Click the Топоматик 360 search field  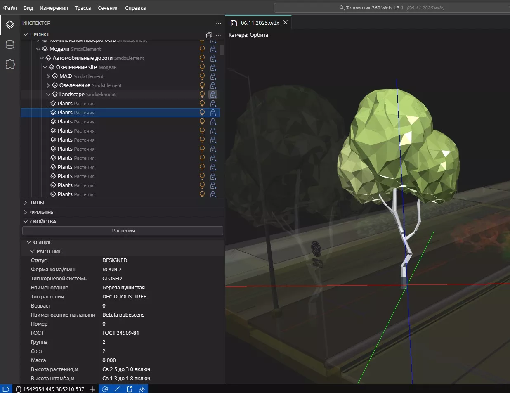click(391, 8)
